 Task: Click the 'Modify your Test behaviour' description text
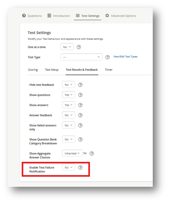tap(65, 39)
